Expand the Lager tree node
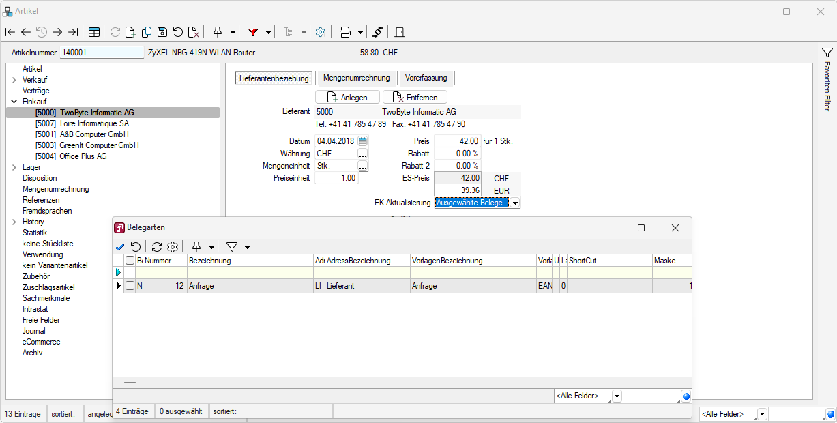The height and width of the screenshot is (423, 837). coord(14,167)
